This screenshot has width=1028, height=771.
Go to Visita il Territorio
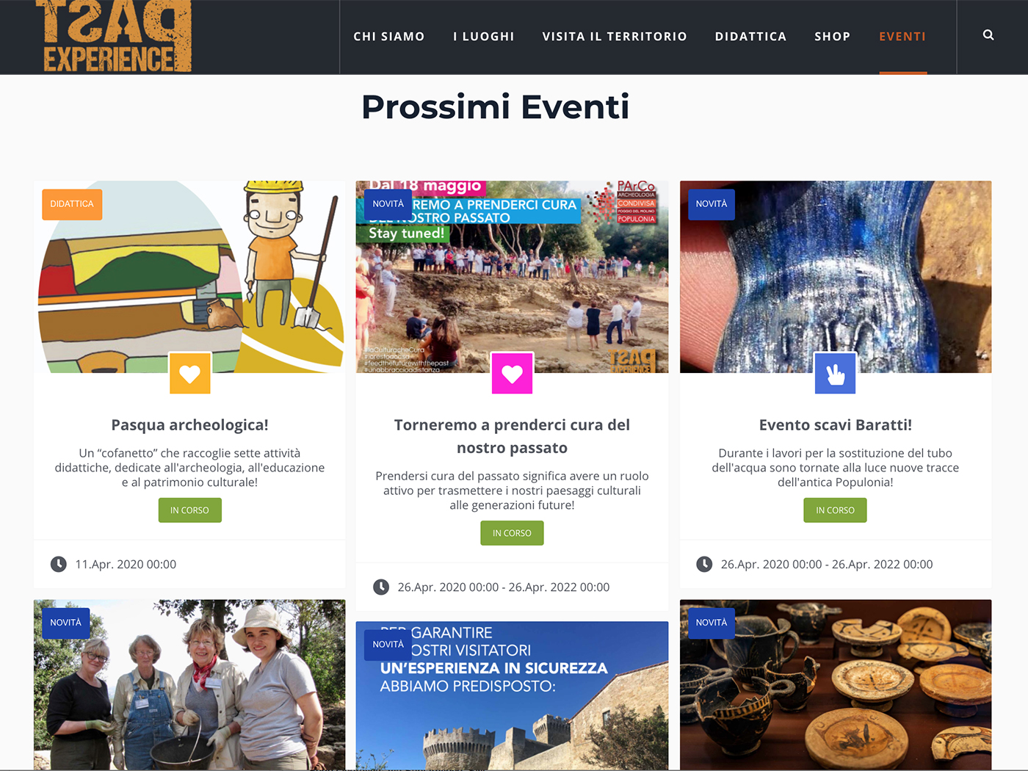coord(615,37)
